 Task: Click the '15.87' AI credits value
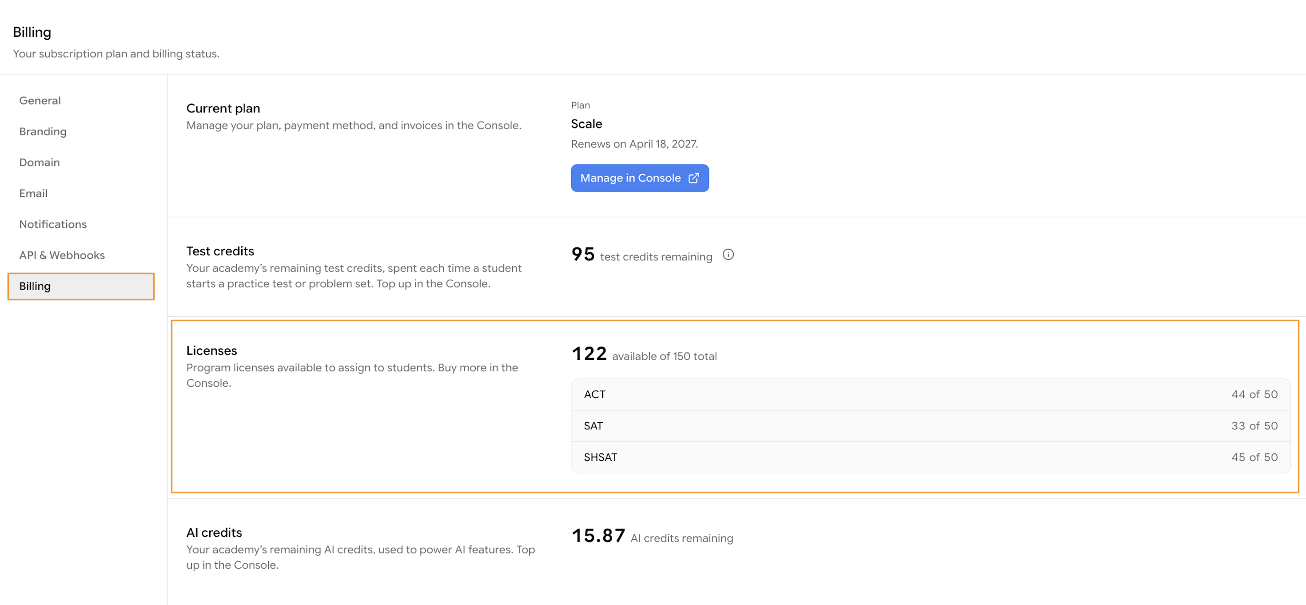coord(598,535)
